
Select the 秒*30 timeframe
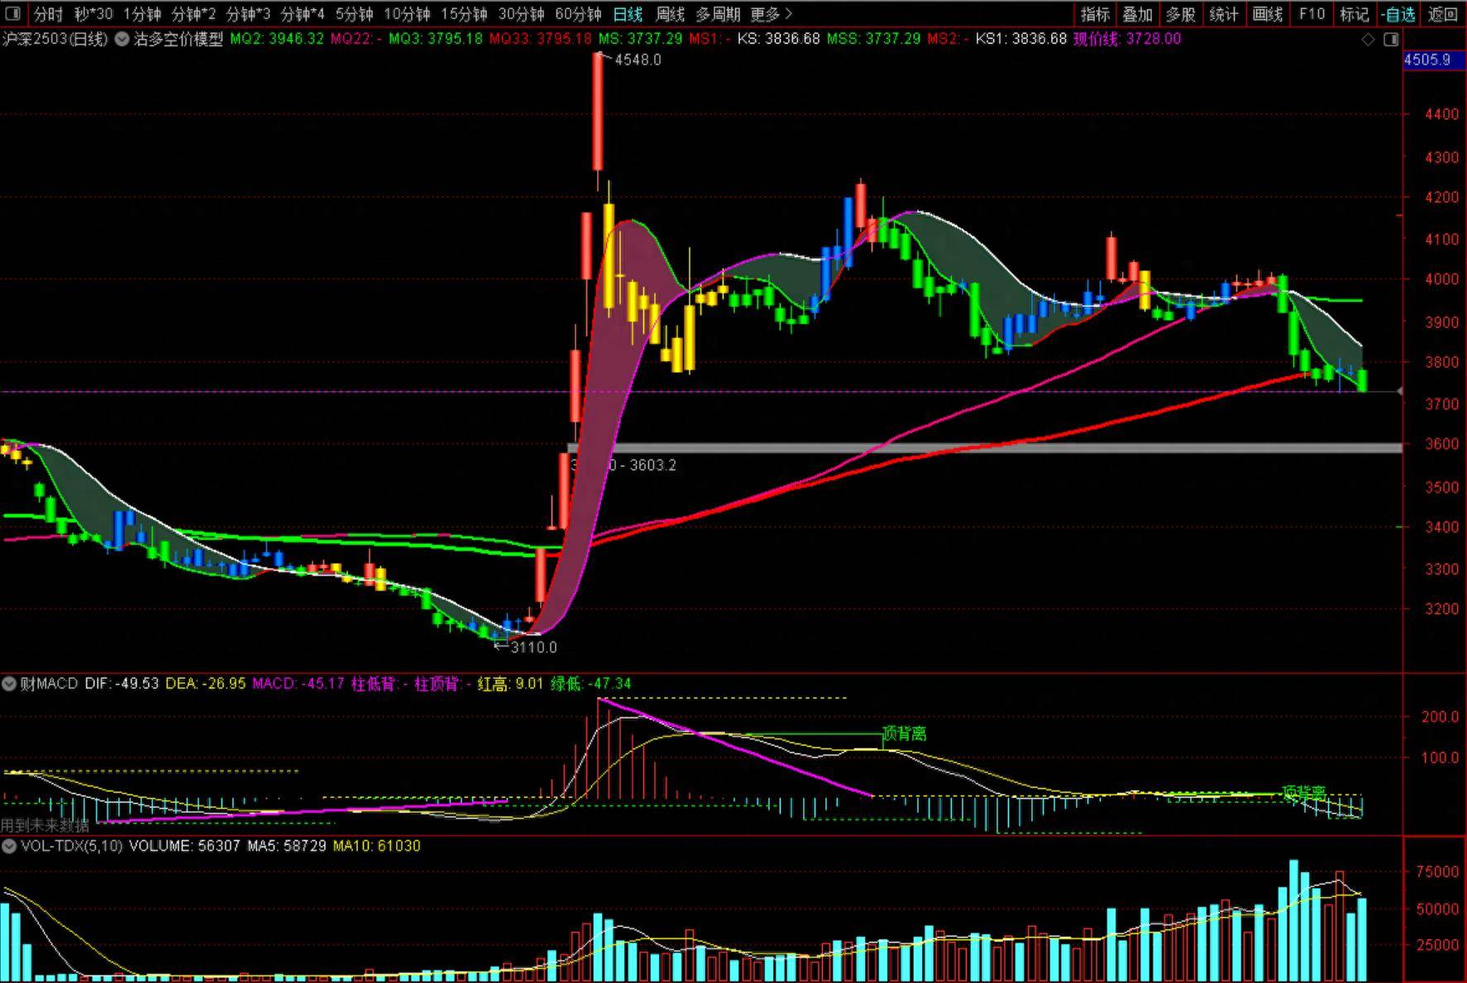click(x=93, y=14)
